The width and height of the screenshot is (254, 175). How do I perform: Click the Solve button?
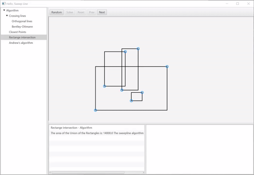(x=70, y=12)
